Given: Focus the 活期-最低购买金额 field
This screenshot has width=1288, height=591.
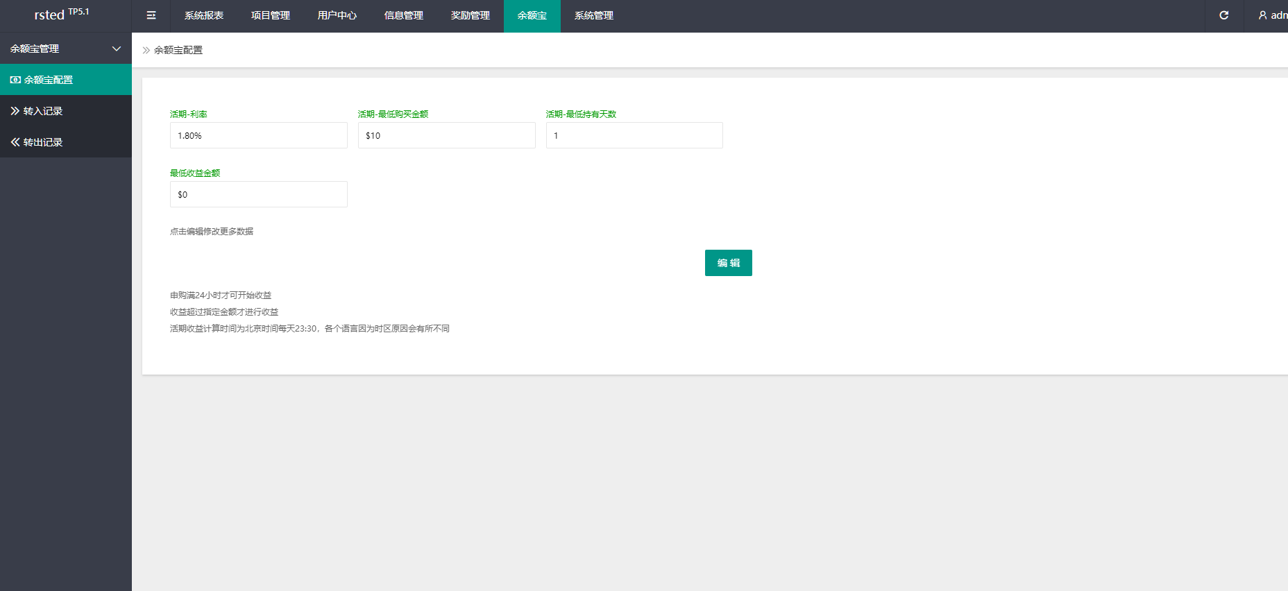Looking at the screenshot, I should [446, 135].
